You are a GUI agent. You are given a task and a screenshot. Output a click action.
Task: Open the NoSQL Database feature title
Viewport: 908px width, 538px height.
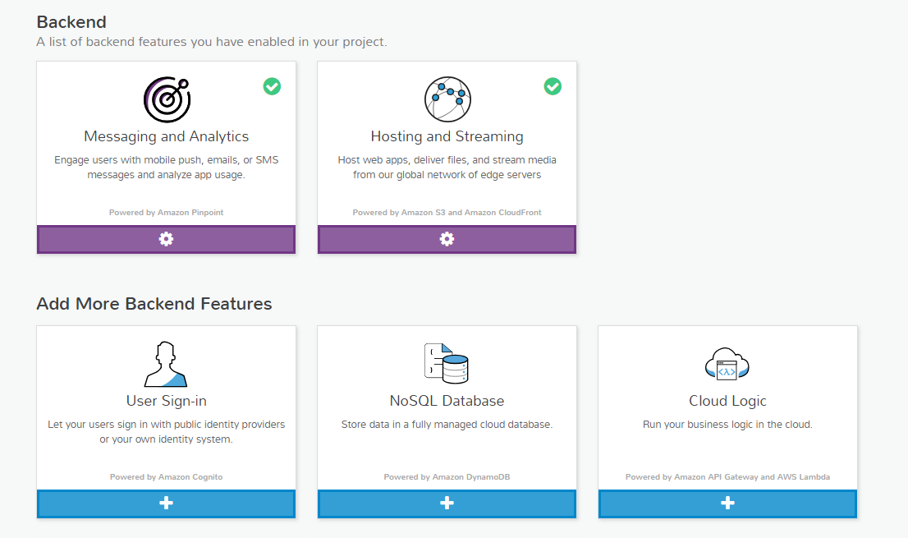(447, 401)
